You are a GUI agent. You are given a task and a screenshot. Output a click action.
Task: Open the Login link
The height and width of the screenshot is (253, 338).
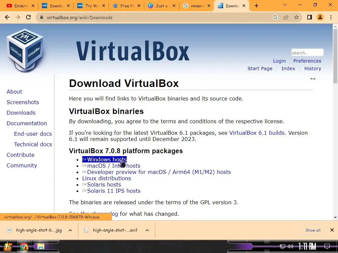coord(279,61)
